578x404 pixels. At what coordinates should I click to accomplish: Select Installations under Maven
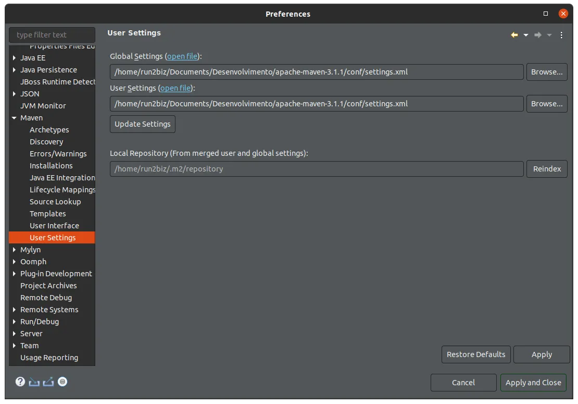click(x=51, y=166)
